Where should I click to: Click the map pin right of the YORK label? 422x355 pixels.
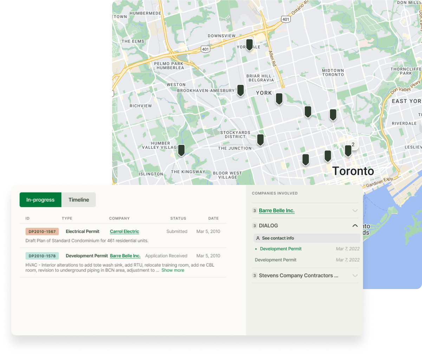click(279, 99)
